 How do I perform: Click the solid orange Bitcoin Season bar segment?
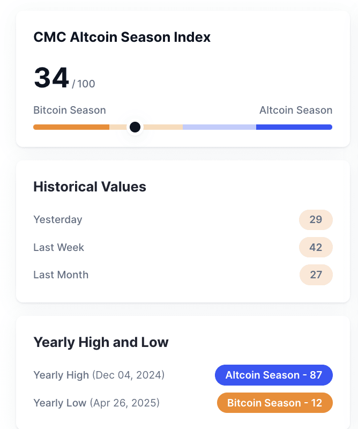pos(71,127)
